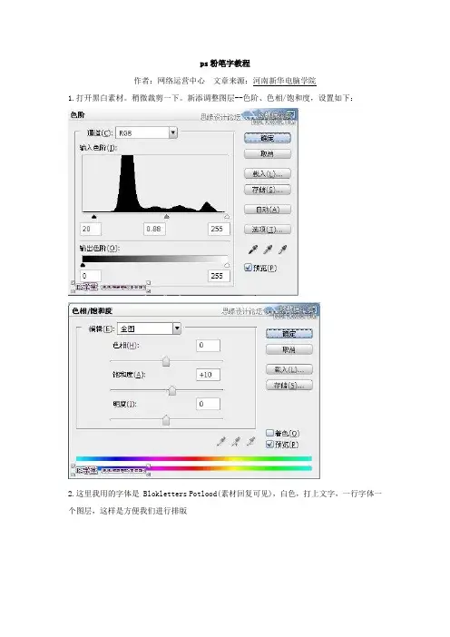Screen dimensions: 450x637
Task: Enable the Colorize (着色) checkbox
Action: [269, 433]
